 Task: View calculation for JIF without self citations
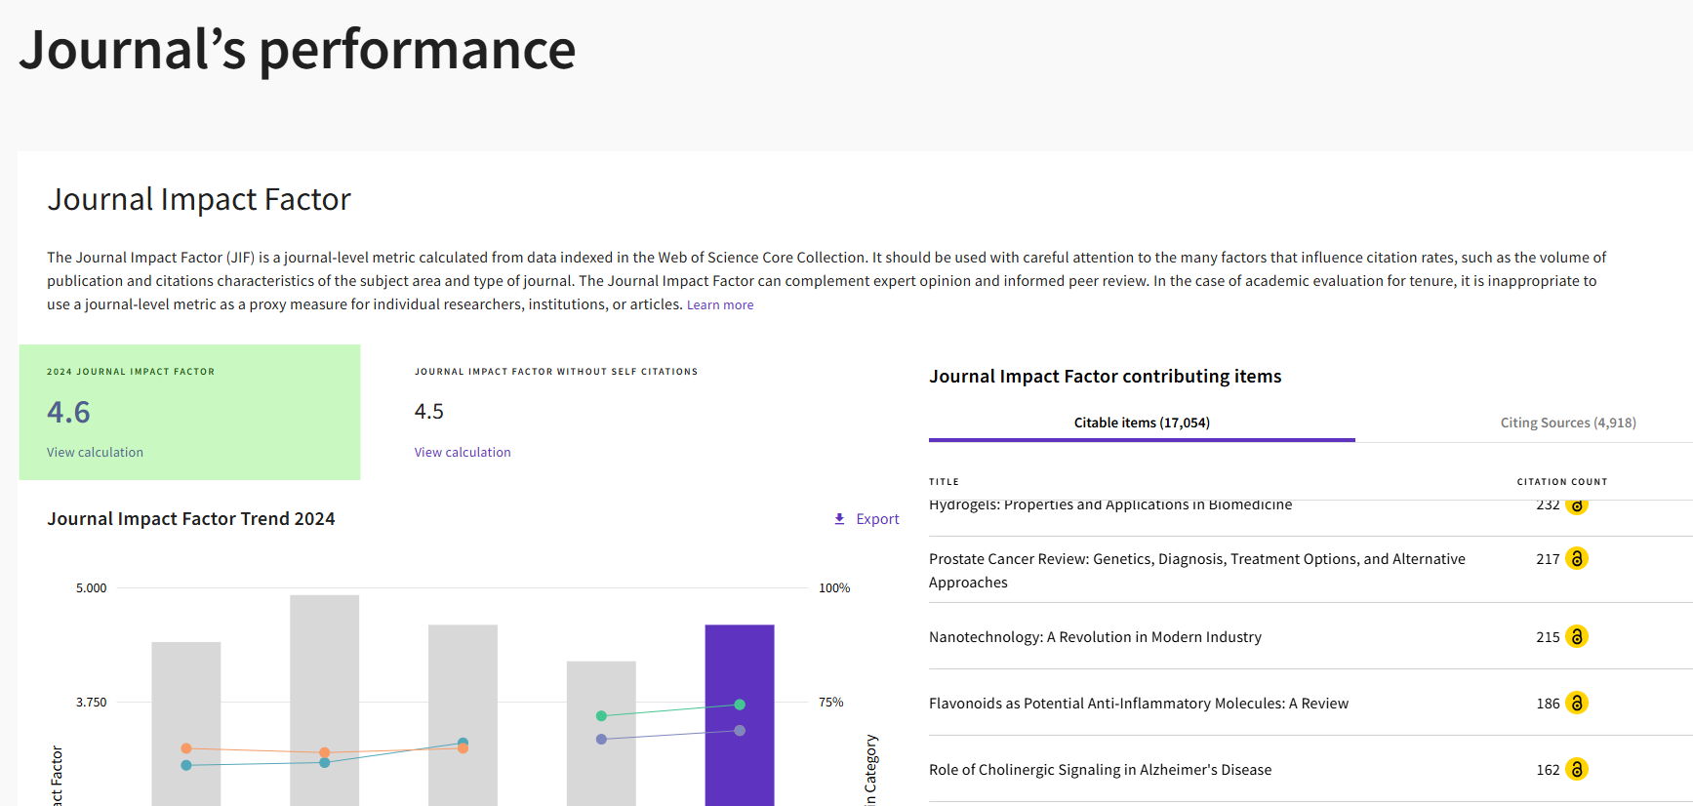tap(462, 453)
